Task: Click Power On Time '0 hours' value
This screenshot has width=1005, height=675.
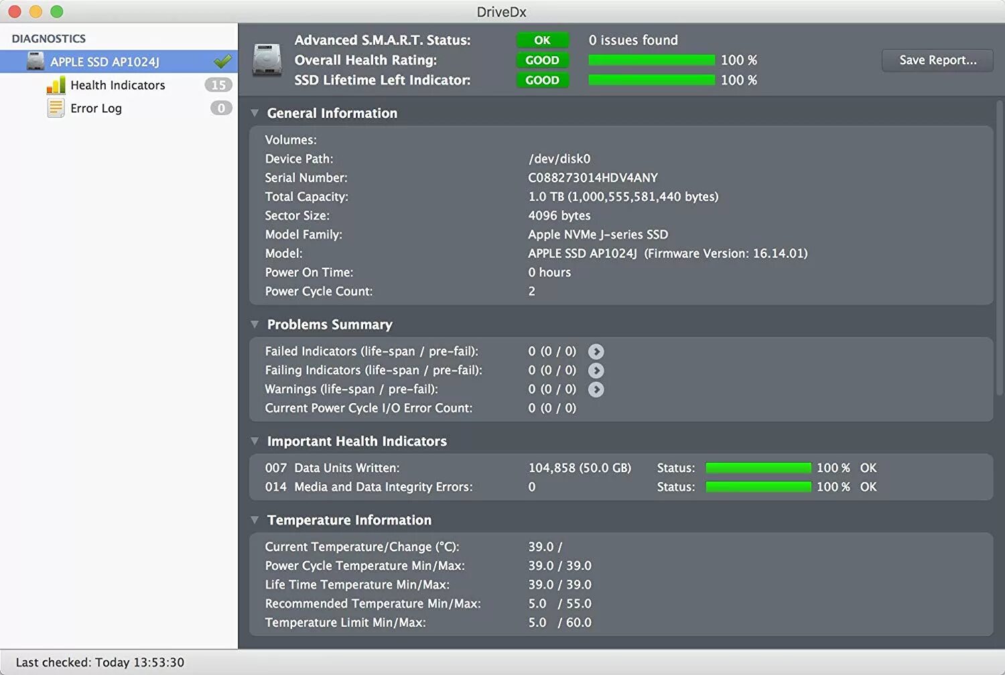Action: 549,273
